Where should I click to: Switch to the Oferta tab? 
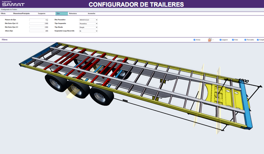coord(3,13)
